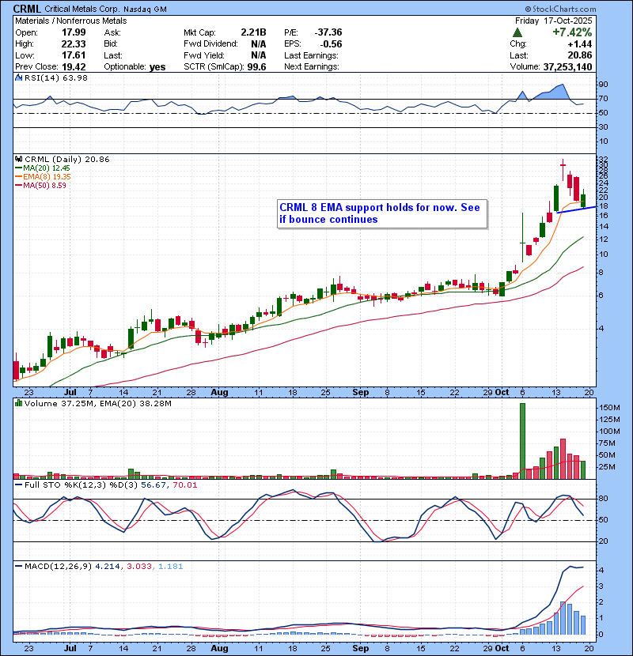
Task: Click the P/E value -37.36
Action: tap(328, 32)
